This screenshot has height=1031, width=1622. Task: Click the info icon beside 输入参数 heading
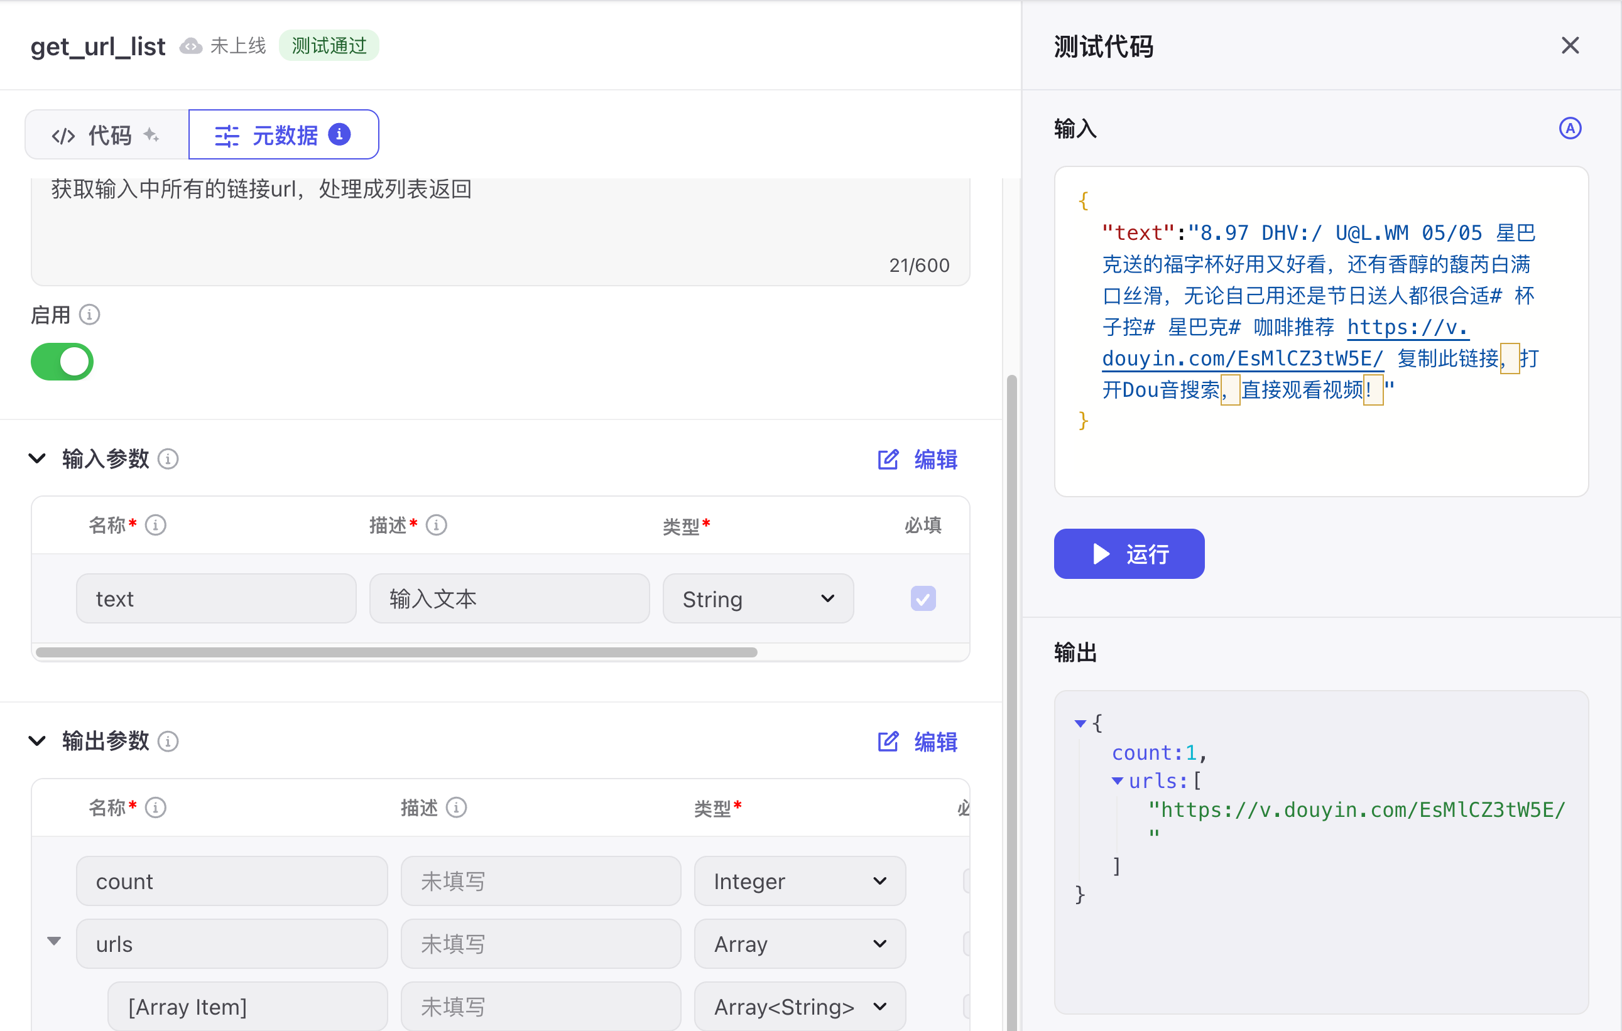(x=168, y=458)
